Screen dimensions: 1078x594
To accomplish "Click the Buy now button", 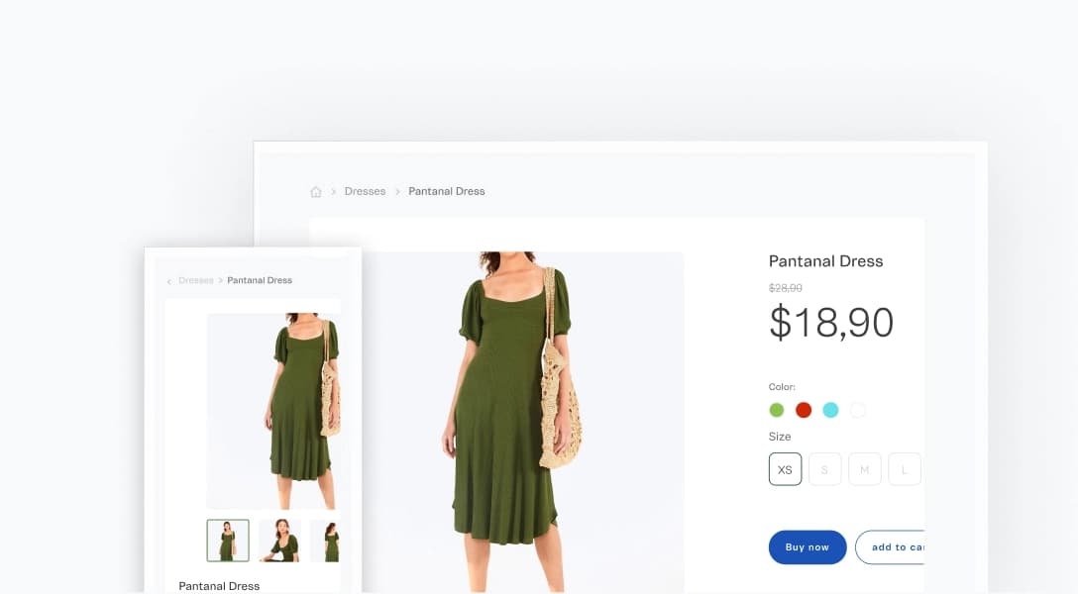I will [807, 547].
